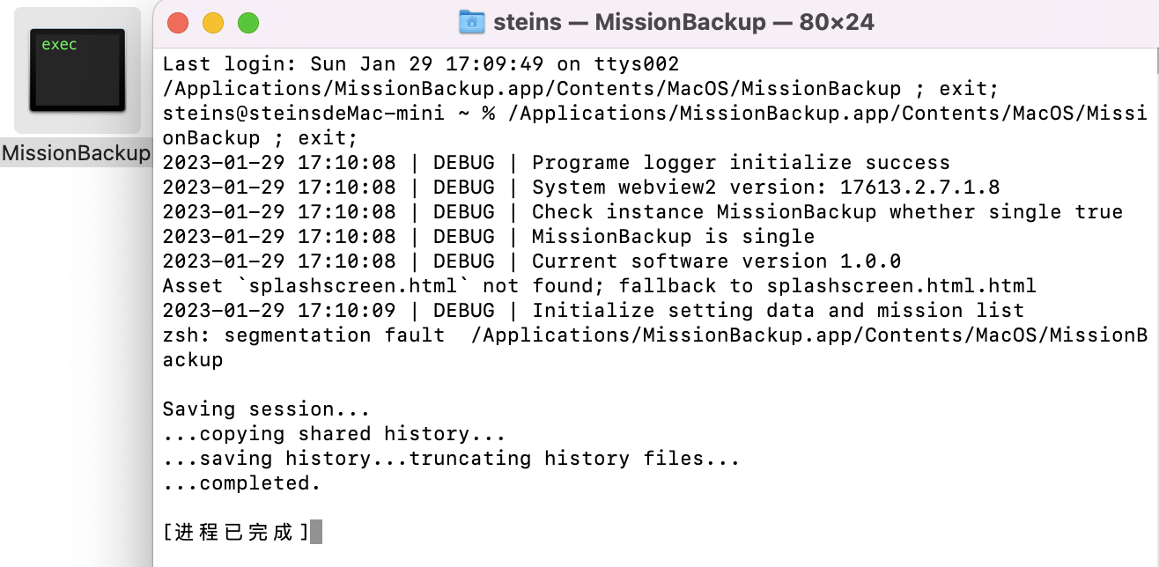Click the "System webview2 version" log line
The width and height of the screenshot is (1159, 567).
581,188
